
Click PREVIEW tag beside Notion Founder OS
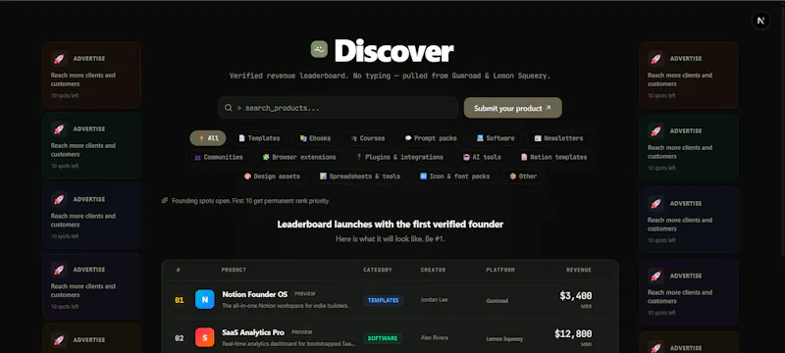tap(305, 294)
